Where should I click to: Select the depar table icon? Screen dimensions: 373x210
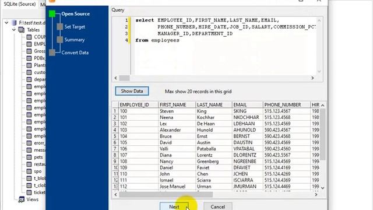tap(29, 79)
